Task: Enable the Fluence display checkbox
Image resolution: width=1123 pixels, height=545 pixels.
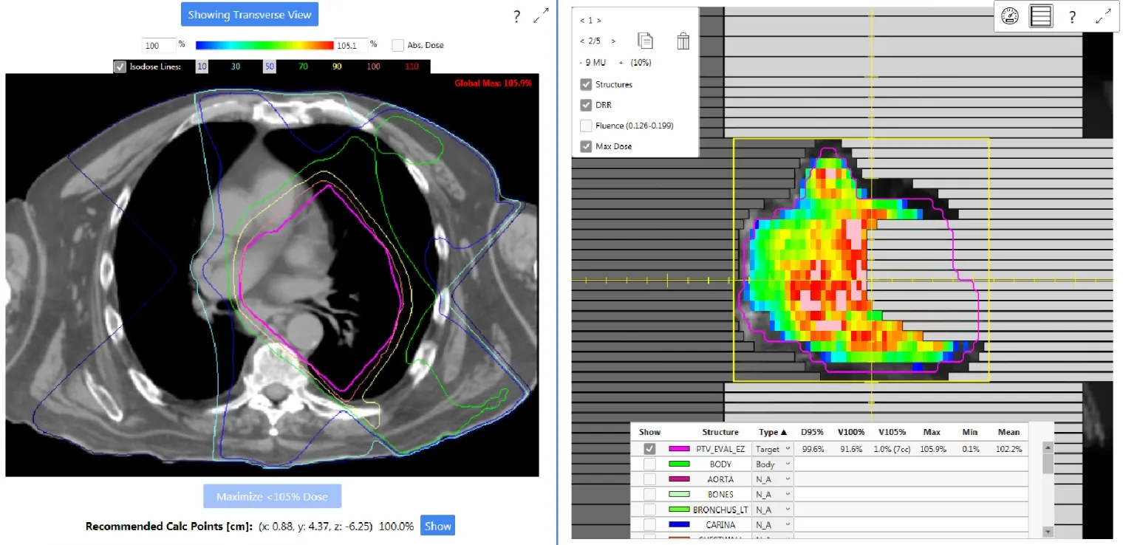Action: (x=586, y=126)
